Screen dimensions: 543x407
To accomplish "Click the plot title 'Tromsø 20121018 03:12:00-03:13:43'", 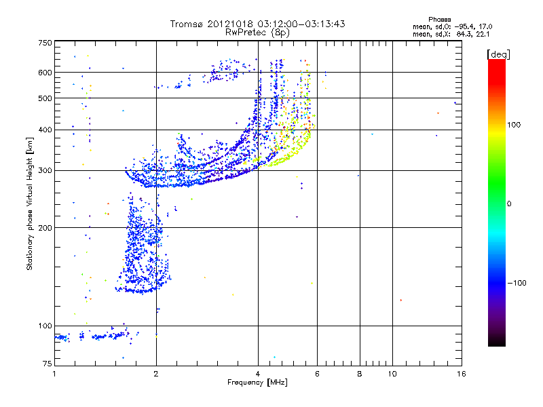I will (257, 24).
